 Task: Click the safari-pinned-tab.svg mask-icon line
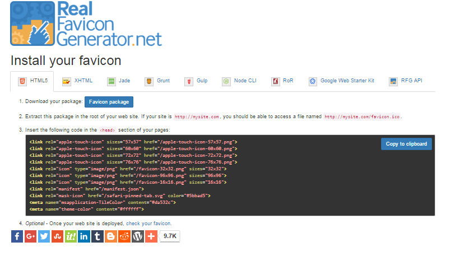[x=120, y=196]
